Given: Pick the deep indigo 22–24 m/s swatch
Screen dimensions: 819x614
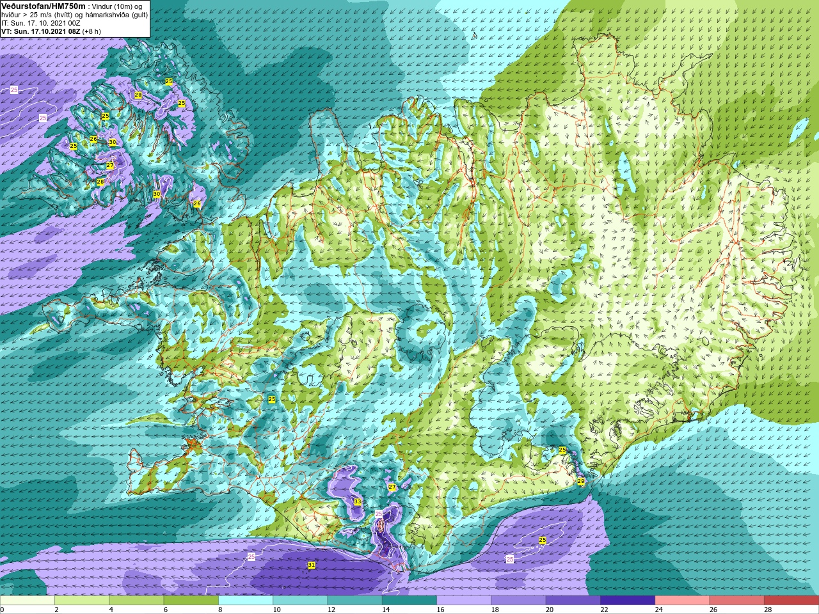Looking at the screenshot, I should (628, 601).
